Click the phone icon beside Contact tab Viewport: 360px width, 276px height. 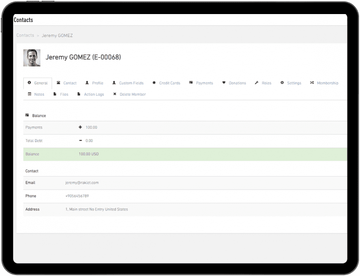coord(59,83)
